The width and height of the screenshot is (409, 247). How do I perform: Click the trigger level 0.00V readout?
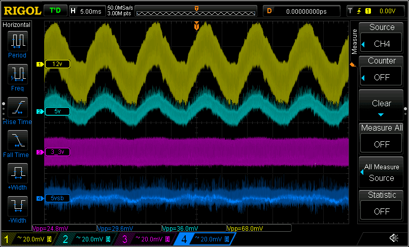(387, 11)
